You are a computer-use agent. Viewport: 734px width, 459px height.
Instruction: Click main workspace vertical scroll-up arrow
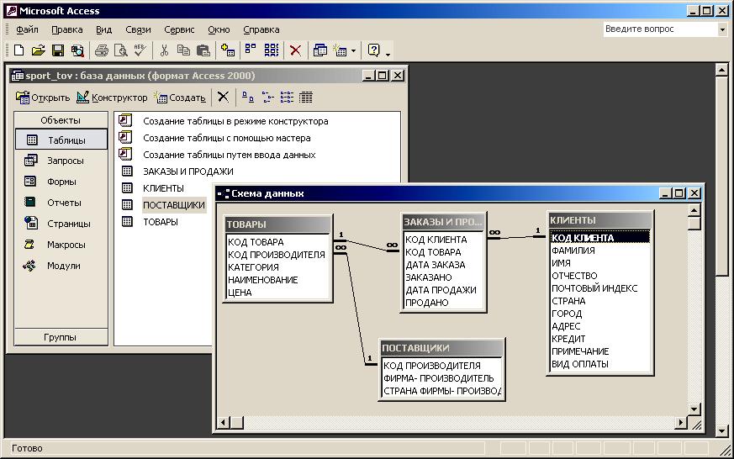(722, 70)
